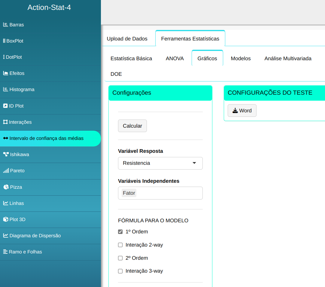This screenshot has height=287, width=325.
Task: Switch to the ANOVA tab
Action: pos(175,59)
